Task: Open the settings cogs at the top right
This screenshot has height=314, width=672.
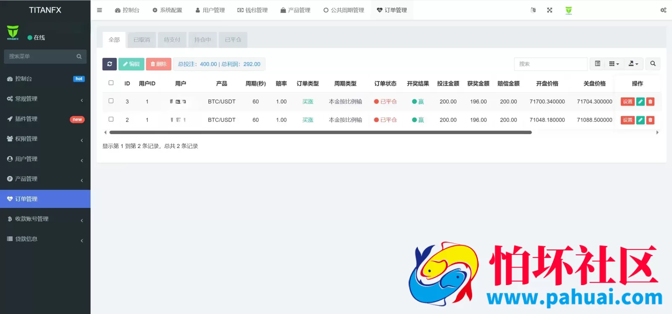Action: coord(663,10)
